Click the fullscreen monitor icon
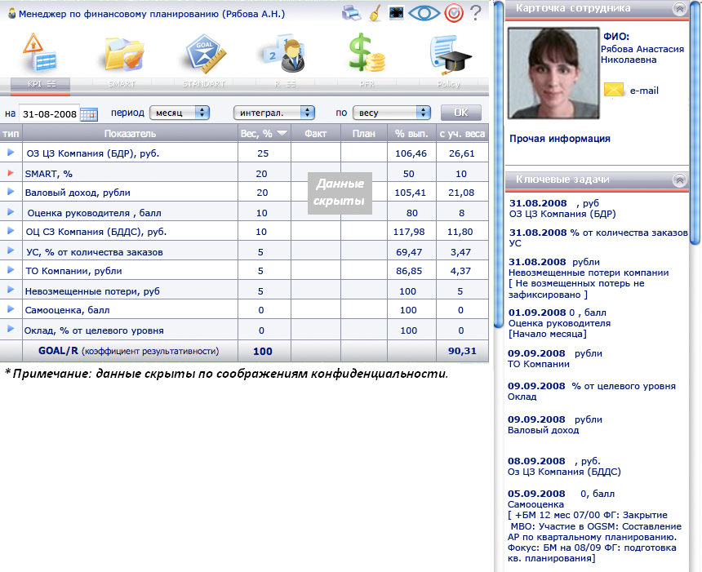 coord(396,12)
